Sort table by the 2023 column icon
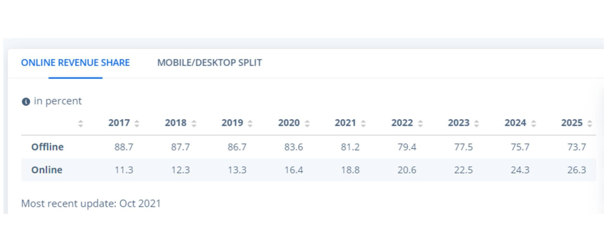Image resolution: width=607 pixels, height=252 pixels. (476, 123)
